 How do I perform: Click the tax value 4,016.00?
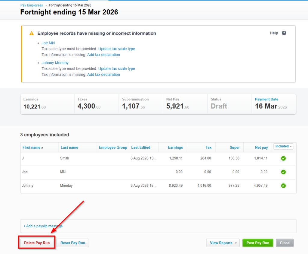pos(204,186)
